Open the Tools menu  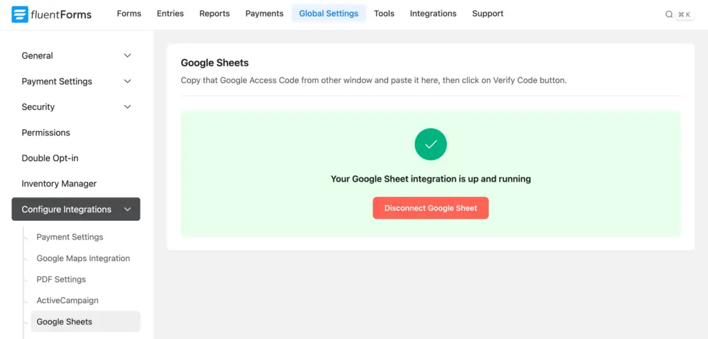coord(384,14)
